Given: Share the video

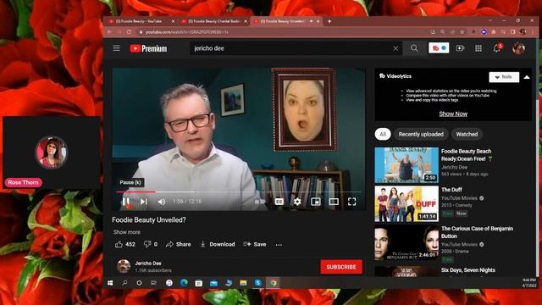Looking at the screenshot, I should coord(179,244).
